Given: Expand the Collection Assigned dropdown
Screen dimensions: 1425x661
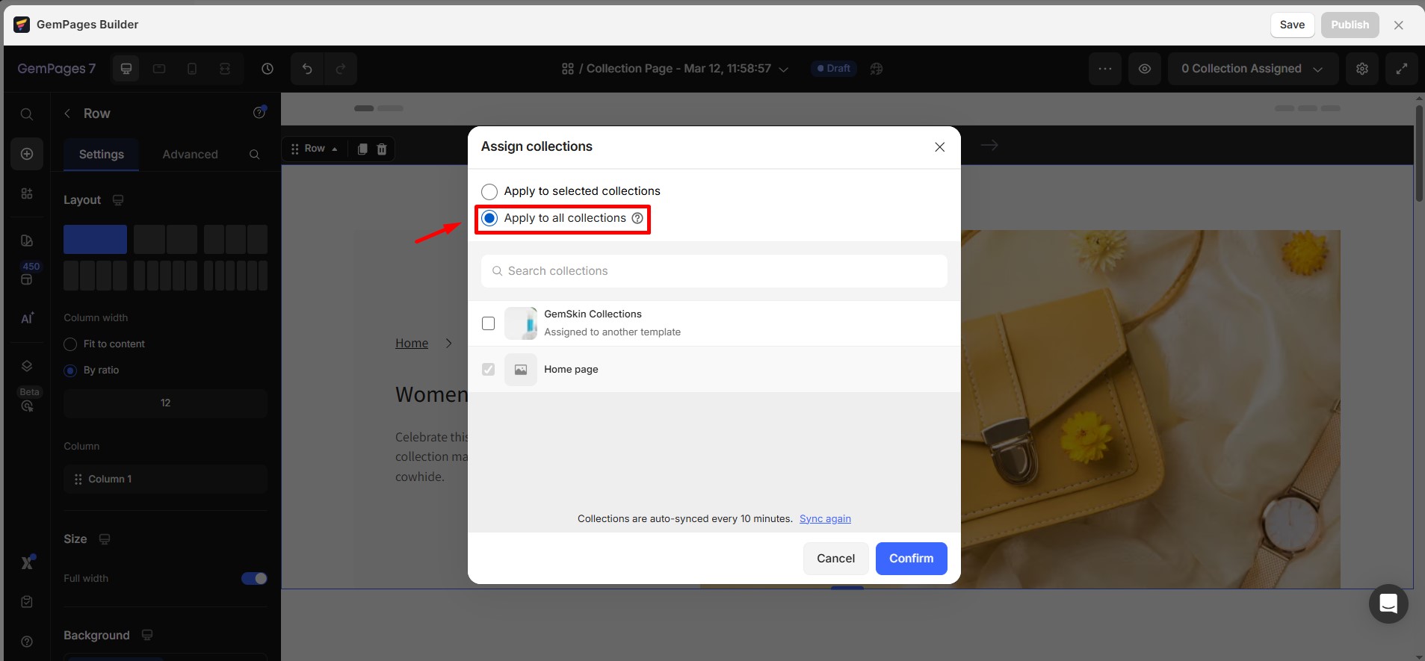Looking at the screenshot, I should click(x=1252, y=69).
